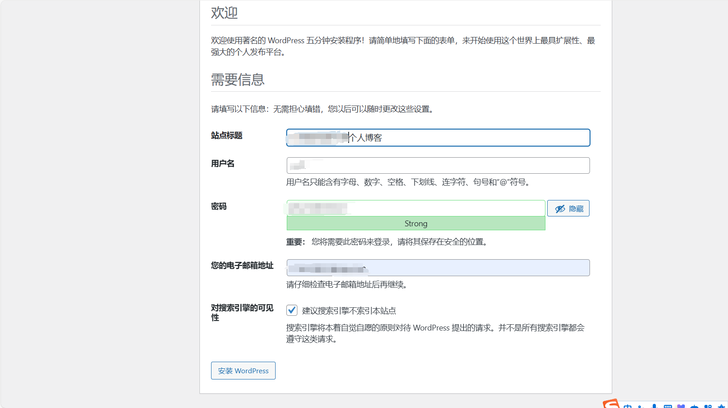
Task: Click the 重要 password warning text
Action: 388,242
